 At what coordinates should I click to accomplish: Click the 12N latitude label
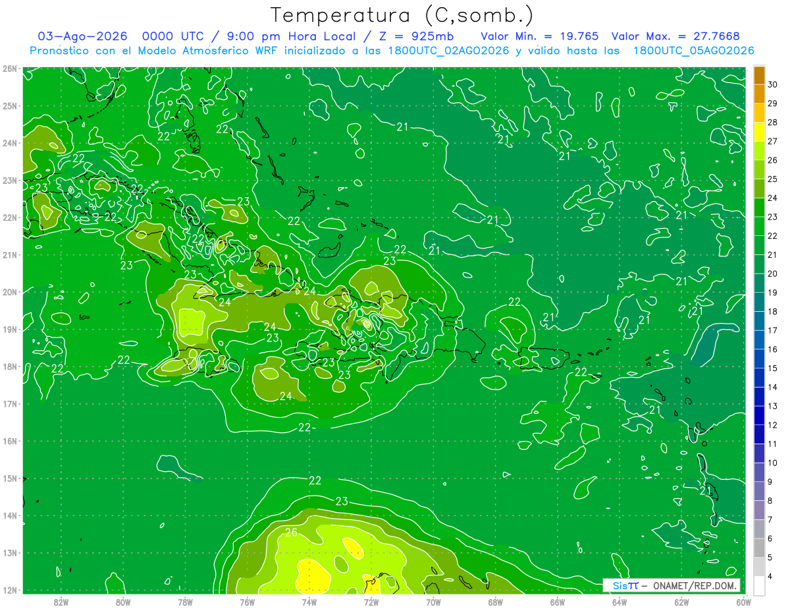pyautogui.click(x=10, y=589)
